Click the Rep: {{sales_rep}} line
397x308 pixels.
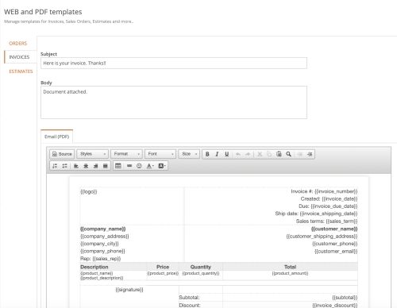click(101, 259)
